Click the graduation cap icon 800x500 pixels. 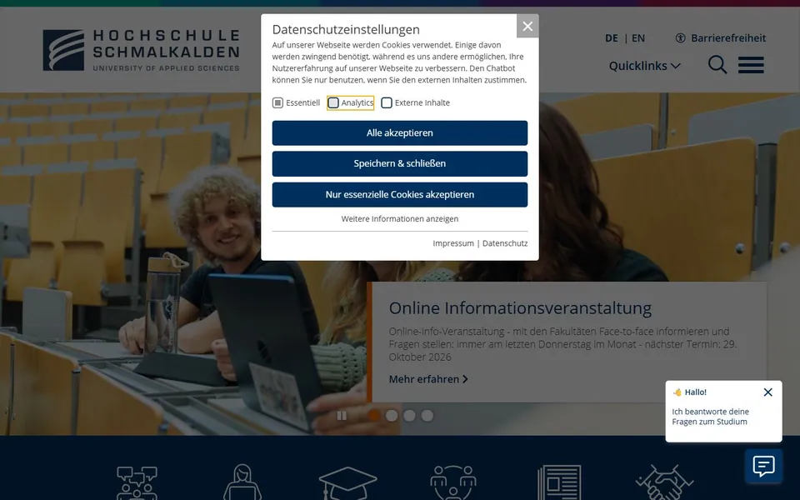[x=347, y=482]
